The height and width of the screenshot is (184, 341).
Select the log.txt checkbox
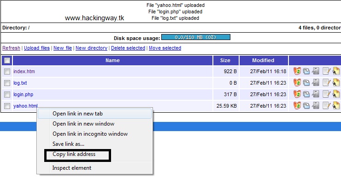tap(7, 83)
